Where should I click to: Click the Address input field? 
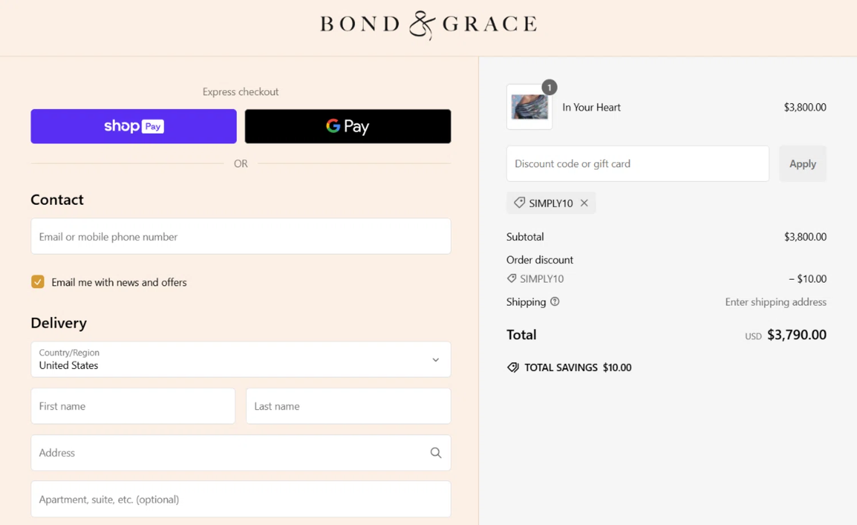(x=241, y=453)
